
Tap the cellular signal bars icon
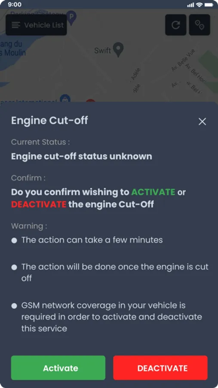click(190, 5)
